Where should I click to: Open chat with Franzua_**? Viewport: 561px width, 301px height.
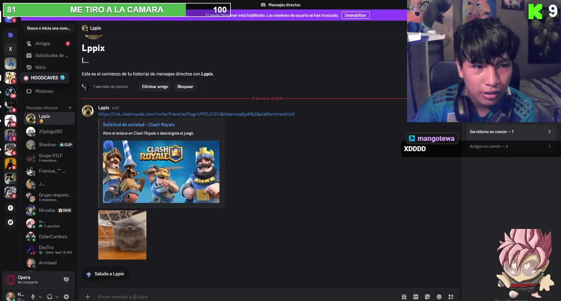click(49, 171)
